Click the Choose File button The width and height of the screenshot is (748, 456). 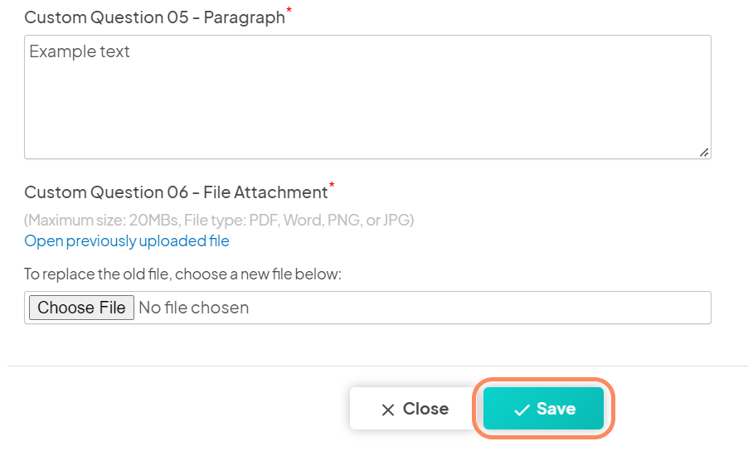coord(81,308)
